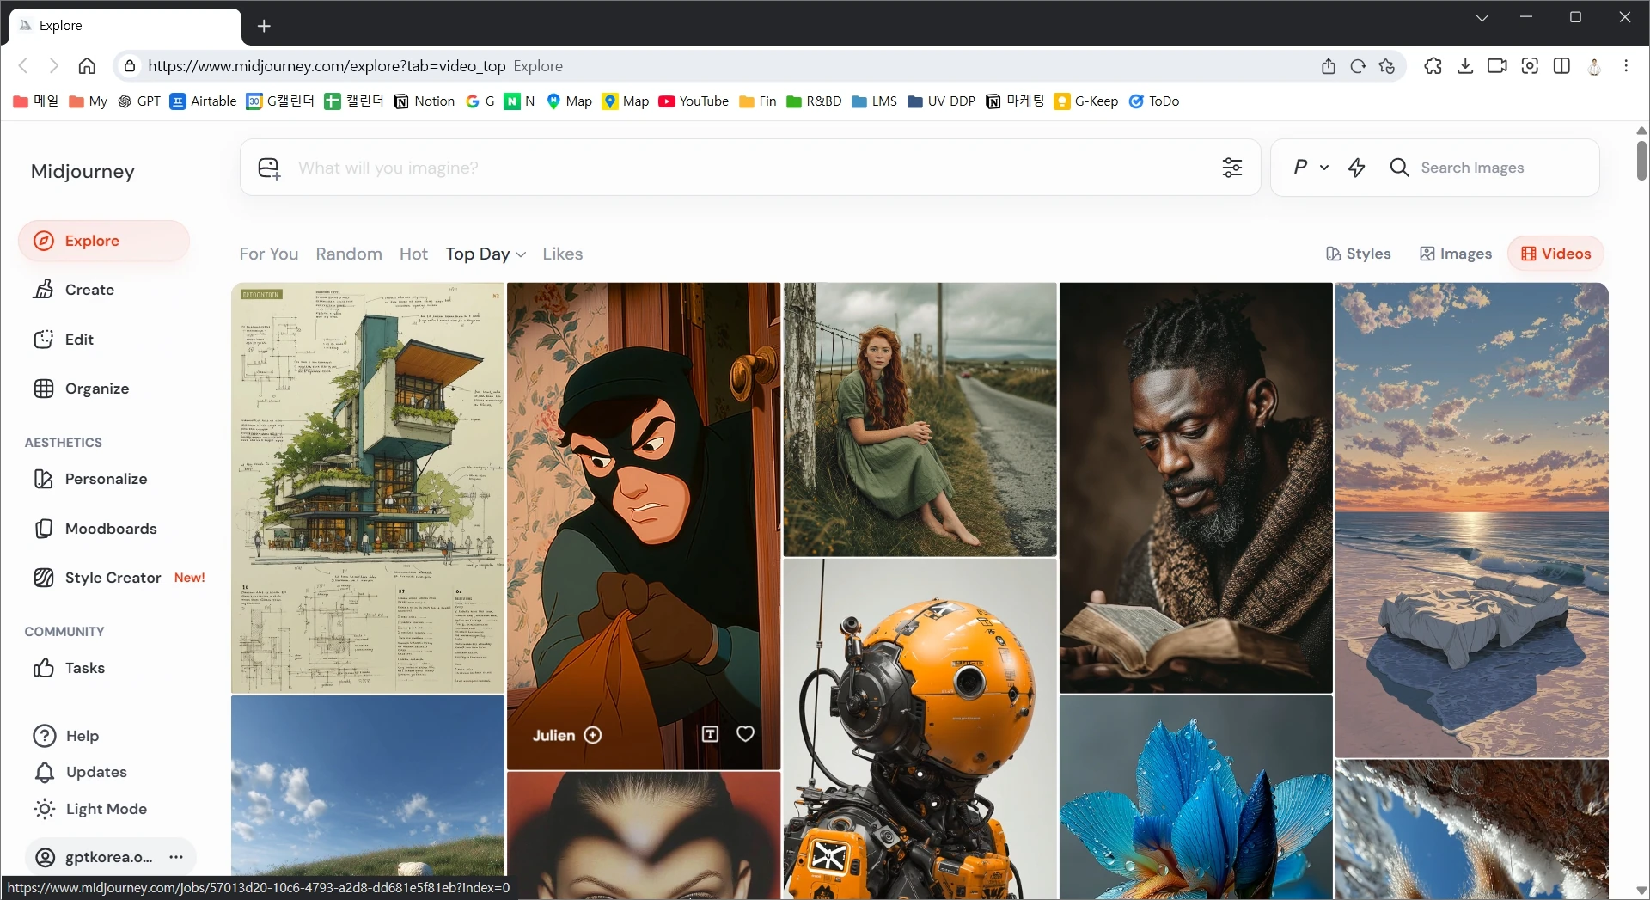Viewport: 1650px width, 900px height.
Task: Show the Images filter
Action: 1456,254
